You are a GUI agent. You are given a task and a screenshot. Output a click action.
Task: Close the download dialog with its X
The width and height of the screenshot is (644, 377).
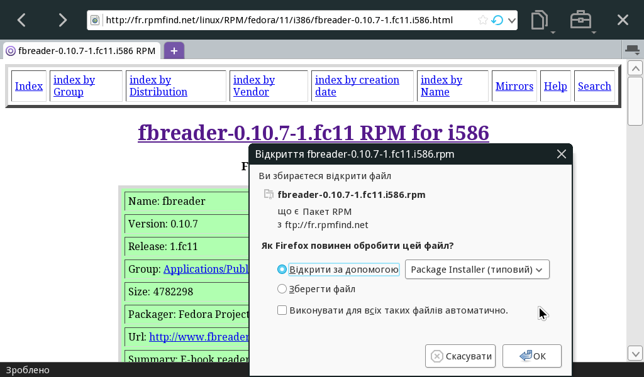click(x=562, y=154)
